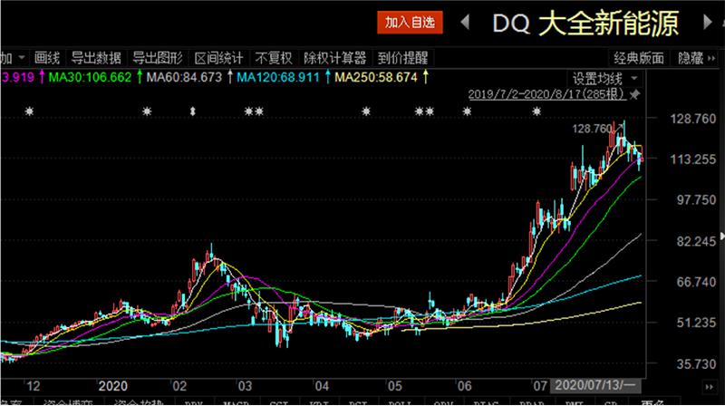Viewport: 725px width, 406px height.
Task: Open the star event marker above 12
Action: tap(30, 111)
